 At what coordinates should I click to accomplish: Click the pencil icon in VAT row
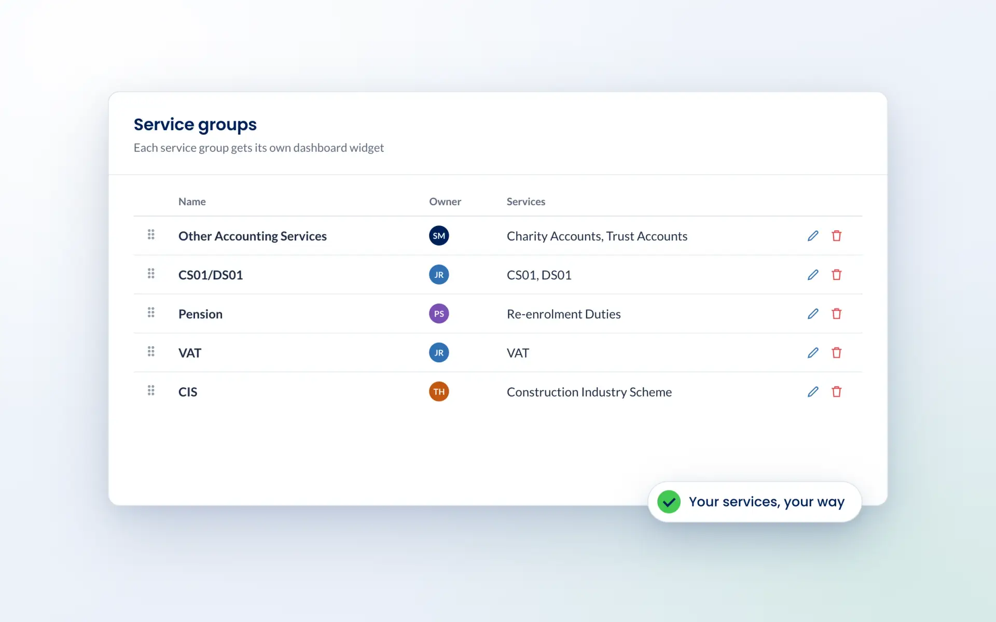(x=813, y=352)
